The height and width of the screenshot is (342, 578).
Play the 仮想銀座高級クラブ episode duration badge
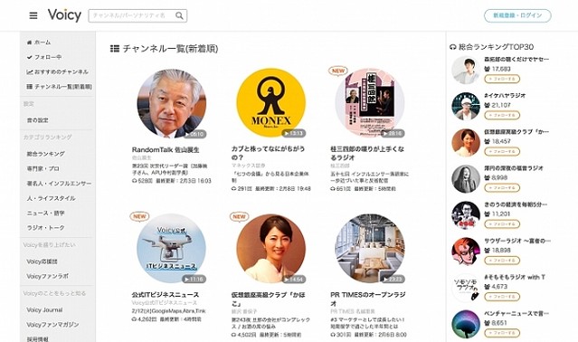[294, 280]
